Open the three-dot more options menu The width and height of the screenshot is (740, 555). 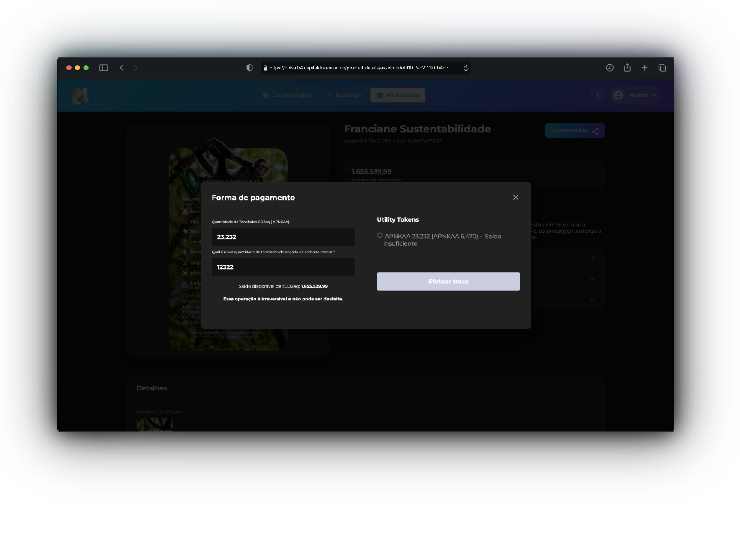click(598, 95)
